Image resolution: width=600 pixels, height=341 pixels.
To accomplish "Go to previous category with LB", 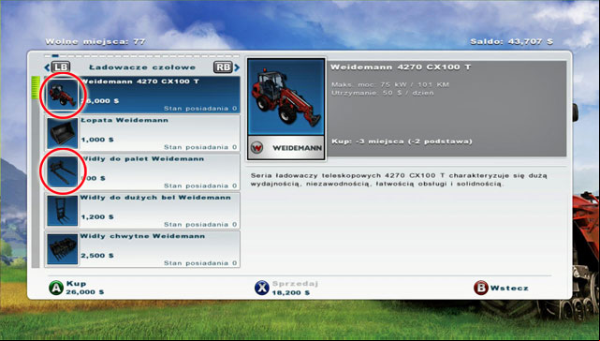I will pos(61,67).
